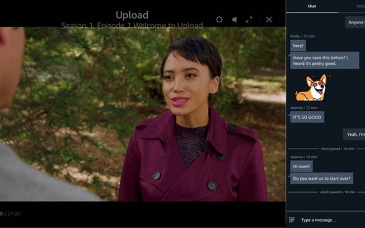Viewport: 365px width, 228px height.
Task: Click the "Emily • 15 min" sender label
Action: 302,36
